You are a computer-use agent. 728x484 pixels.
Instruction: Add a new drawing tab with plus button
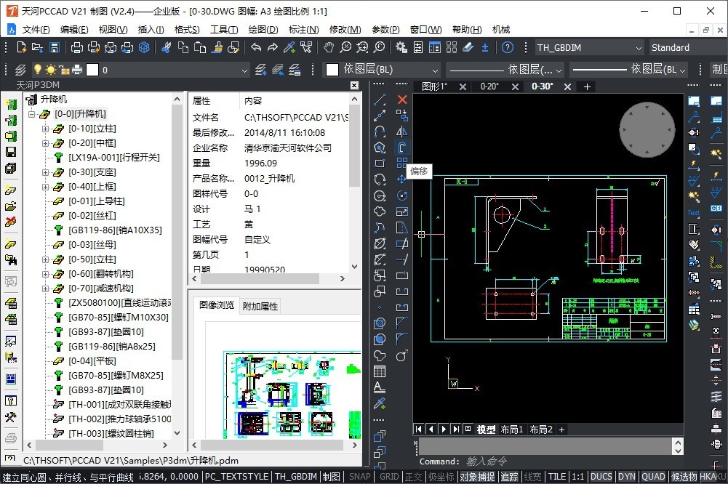(588, 86)
